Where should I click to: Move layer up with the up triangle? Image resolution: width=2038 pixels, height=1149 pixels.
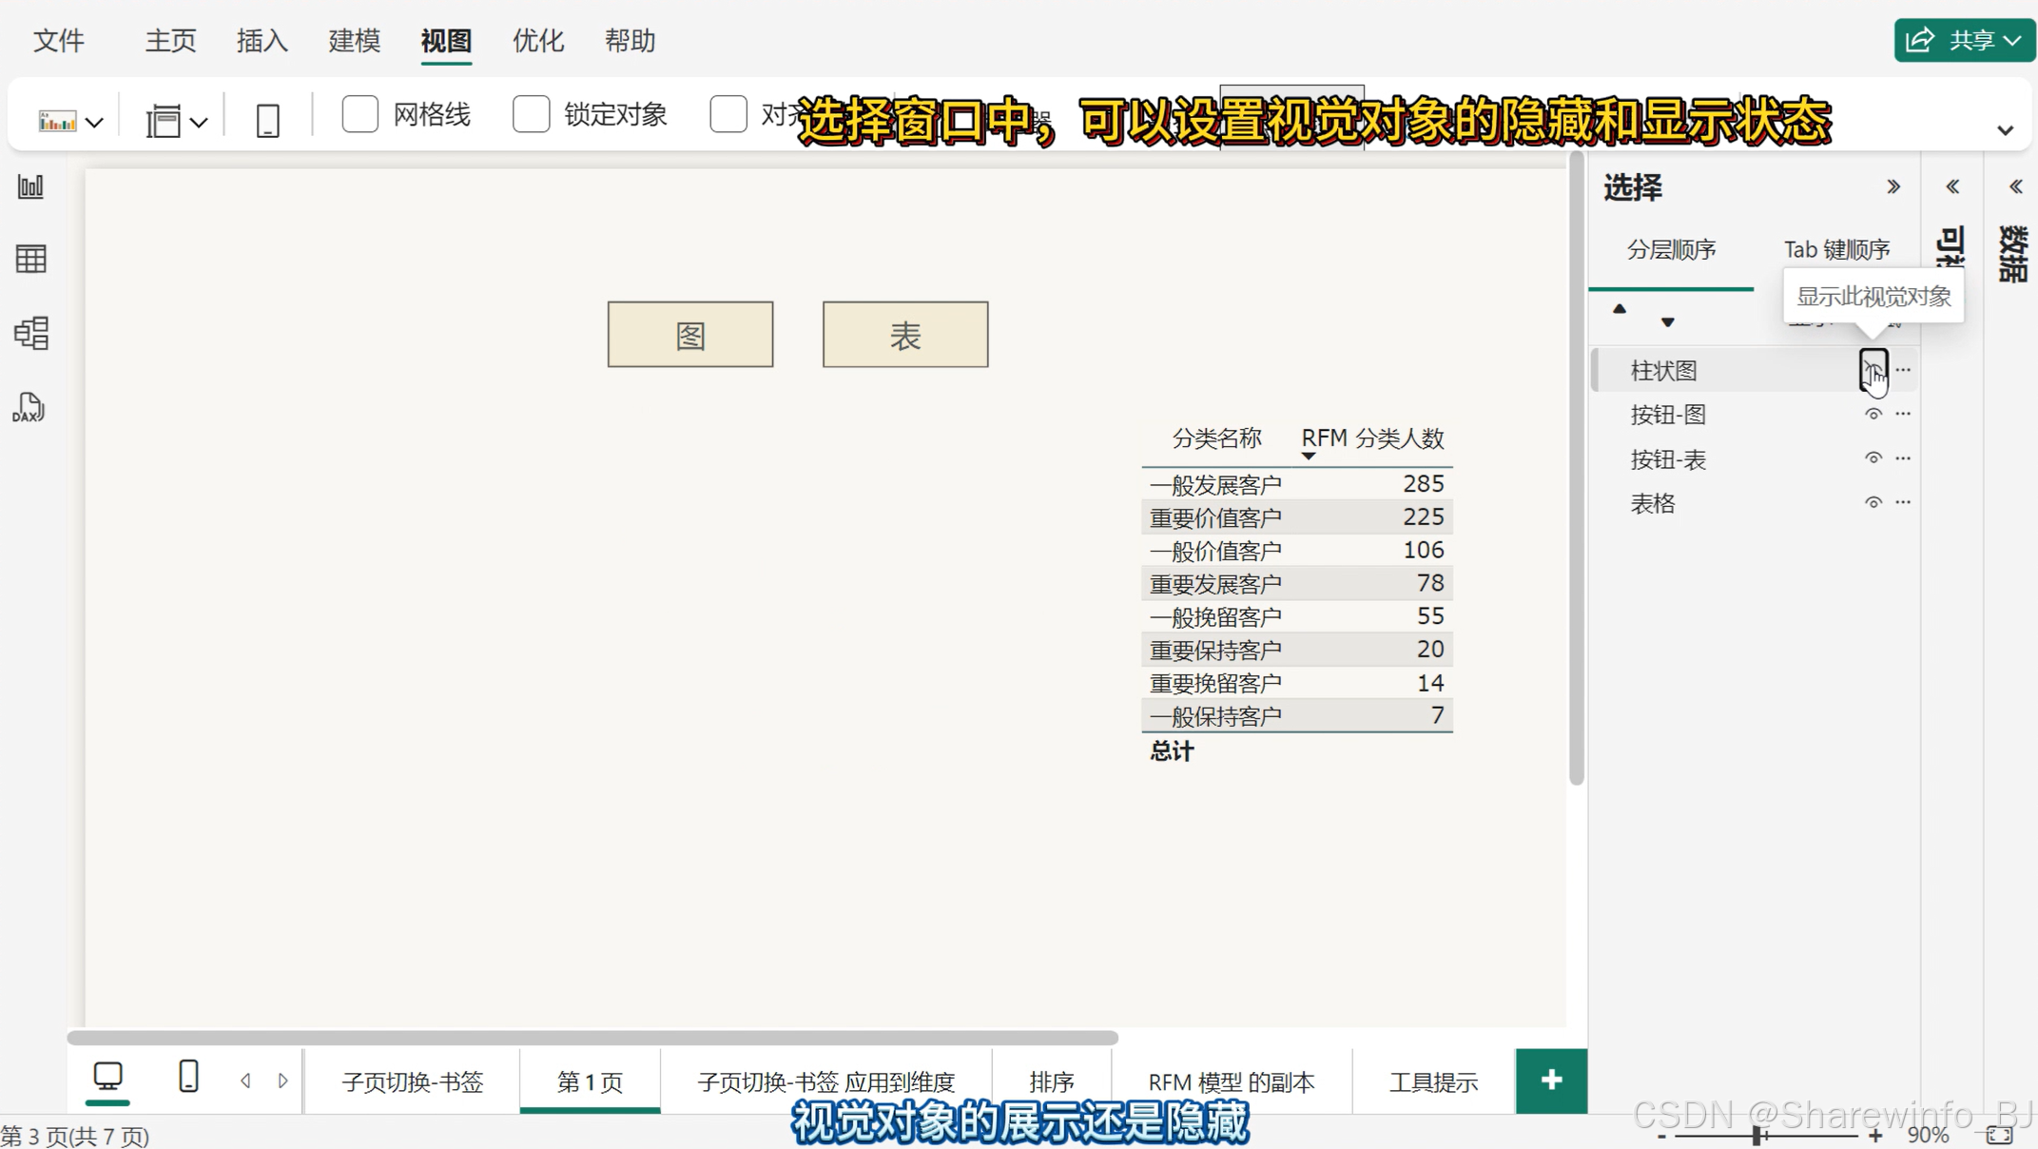click(1620, 309)
